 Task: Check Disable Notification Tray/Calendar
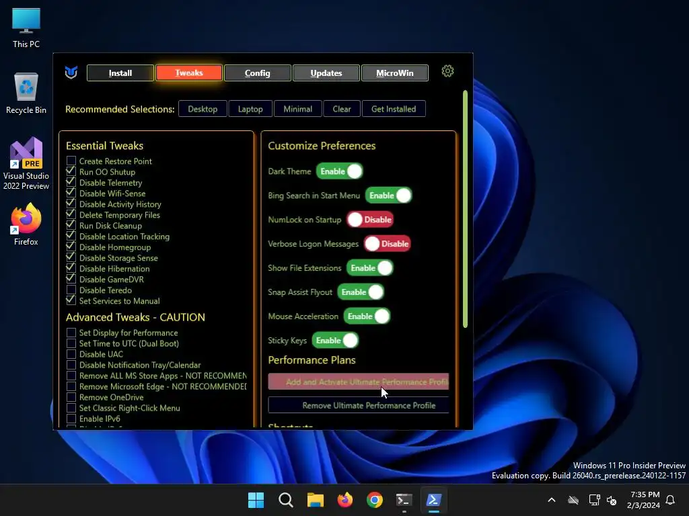click(71, 365)
